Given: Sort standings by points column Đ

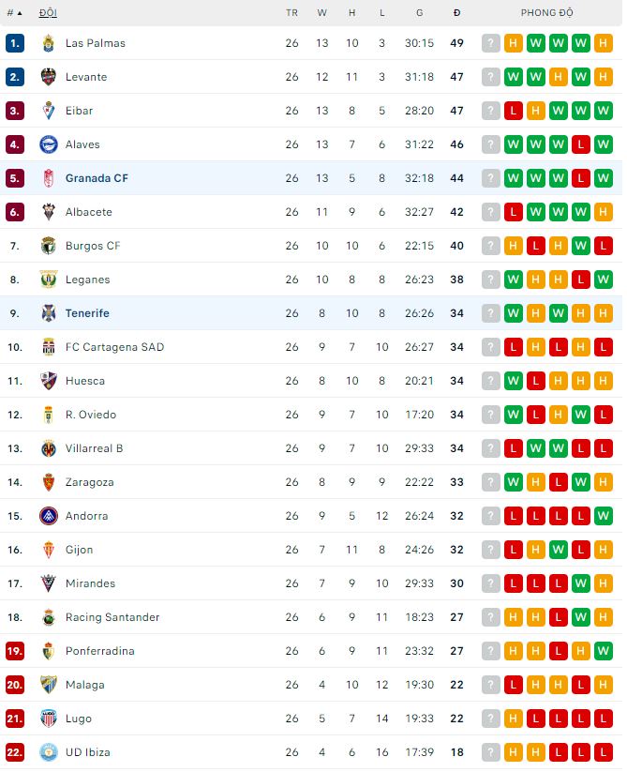Looking at the screenshot, I should tap(456, 13).
